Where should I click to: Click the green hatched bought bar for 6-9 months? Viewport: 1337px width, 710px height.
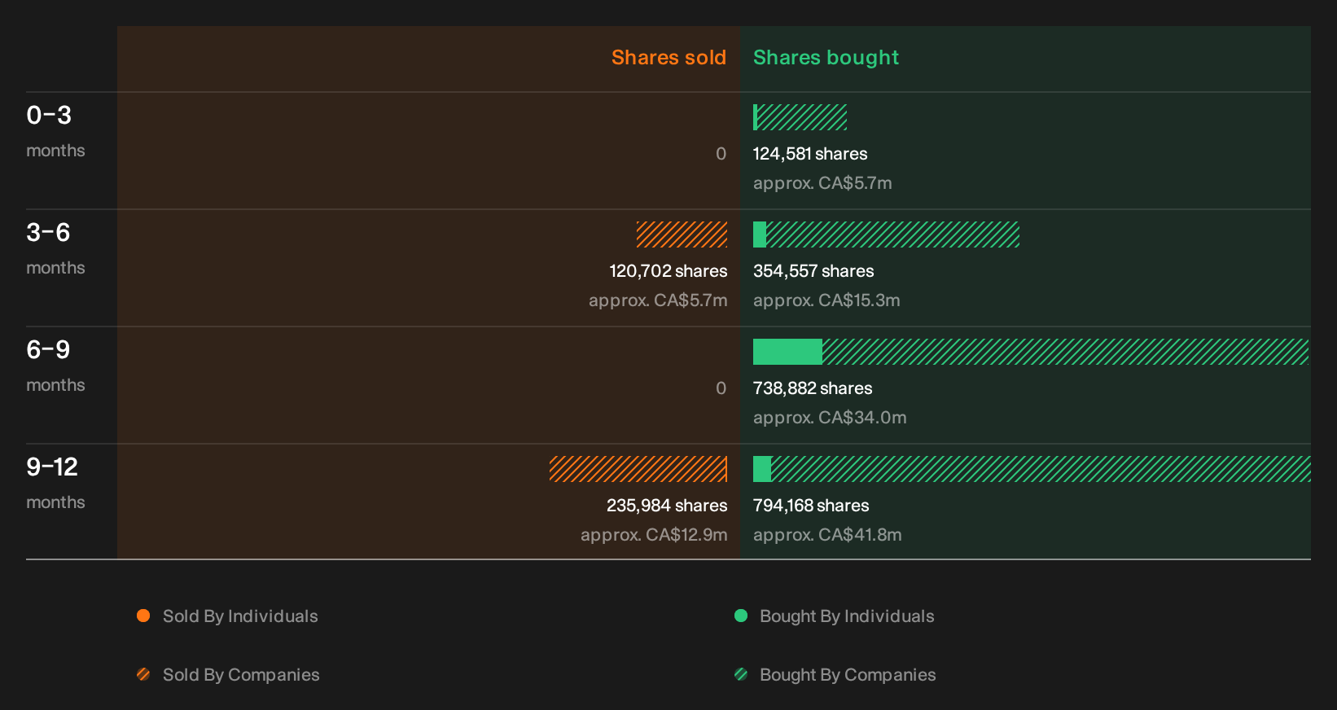[1066, 352]
